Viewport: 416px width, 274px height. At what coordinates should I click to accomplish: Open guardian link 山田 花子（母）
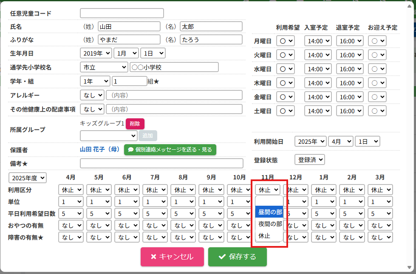[x=100, y=150]
